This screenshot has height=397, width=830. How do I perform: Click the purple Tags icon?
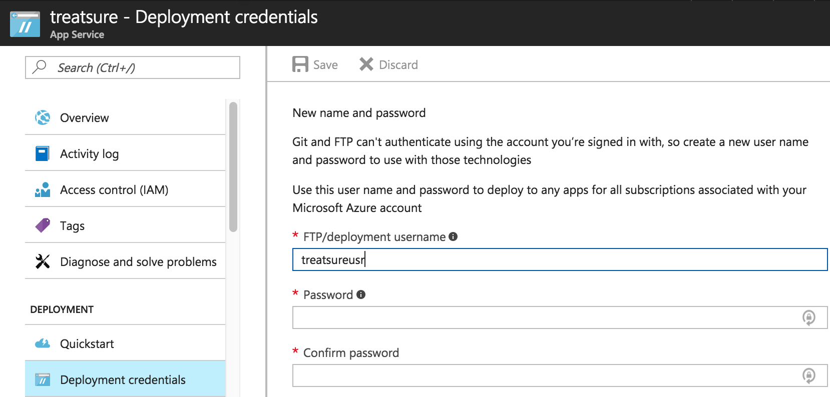pyautogui.click(x=43, y=225)
